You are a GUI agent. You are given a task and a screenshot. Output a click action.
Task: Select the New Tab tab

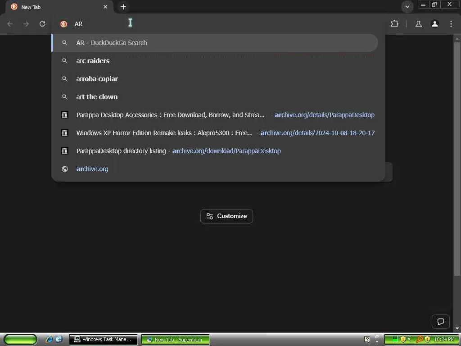point(59,7)
